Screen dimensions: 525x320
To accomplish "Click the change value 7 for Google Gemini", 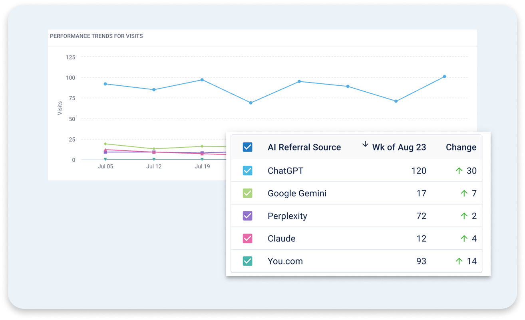I will 474,194.
